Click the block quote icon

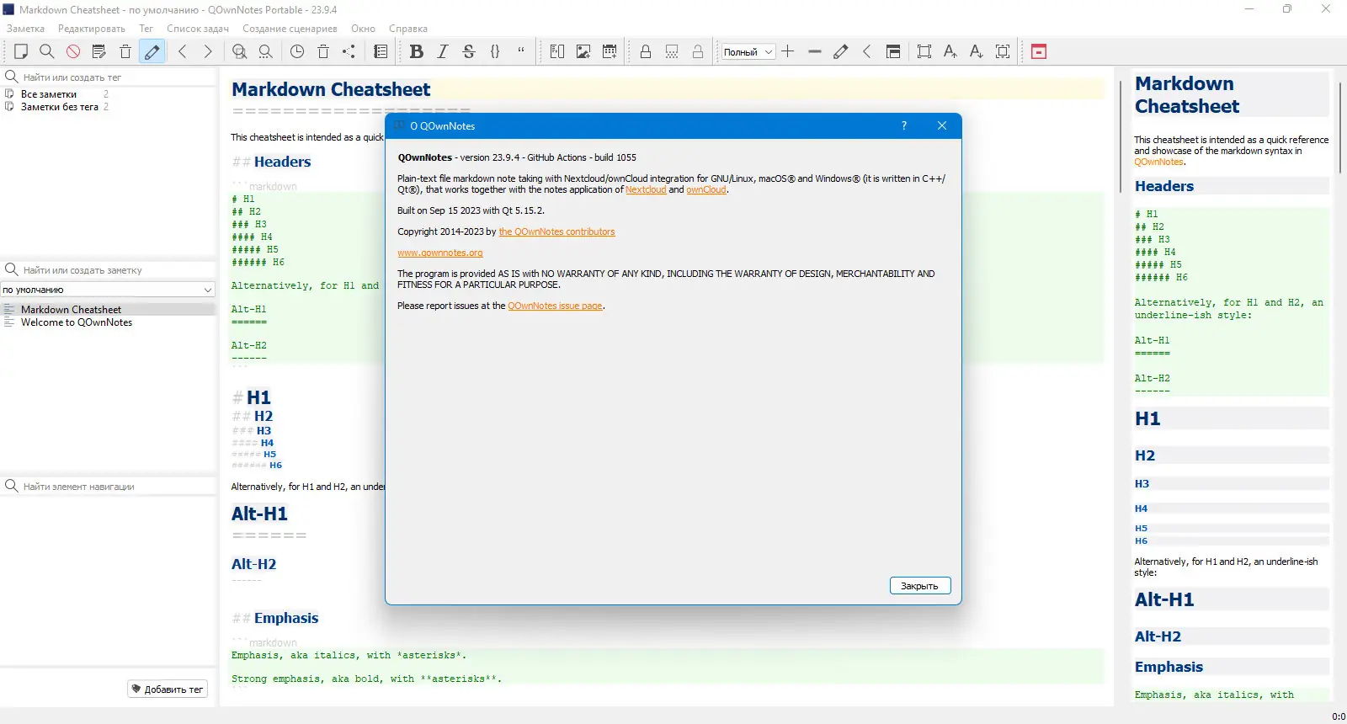pyautogui.click(x=521, y=52)
